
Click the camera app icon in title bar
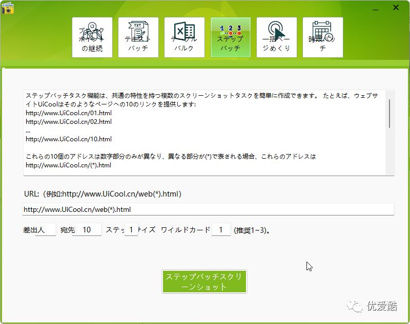[x=8, y=8]
